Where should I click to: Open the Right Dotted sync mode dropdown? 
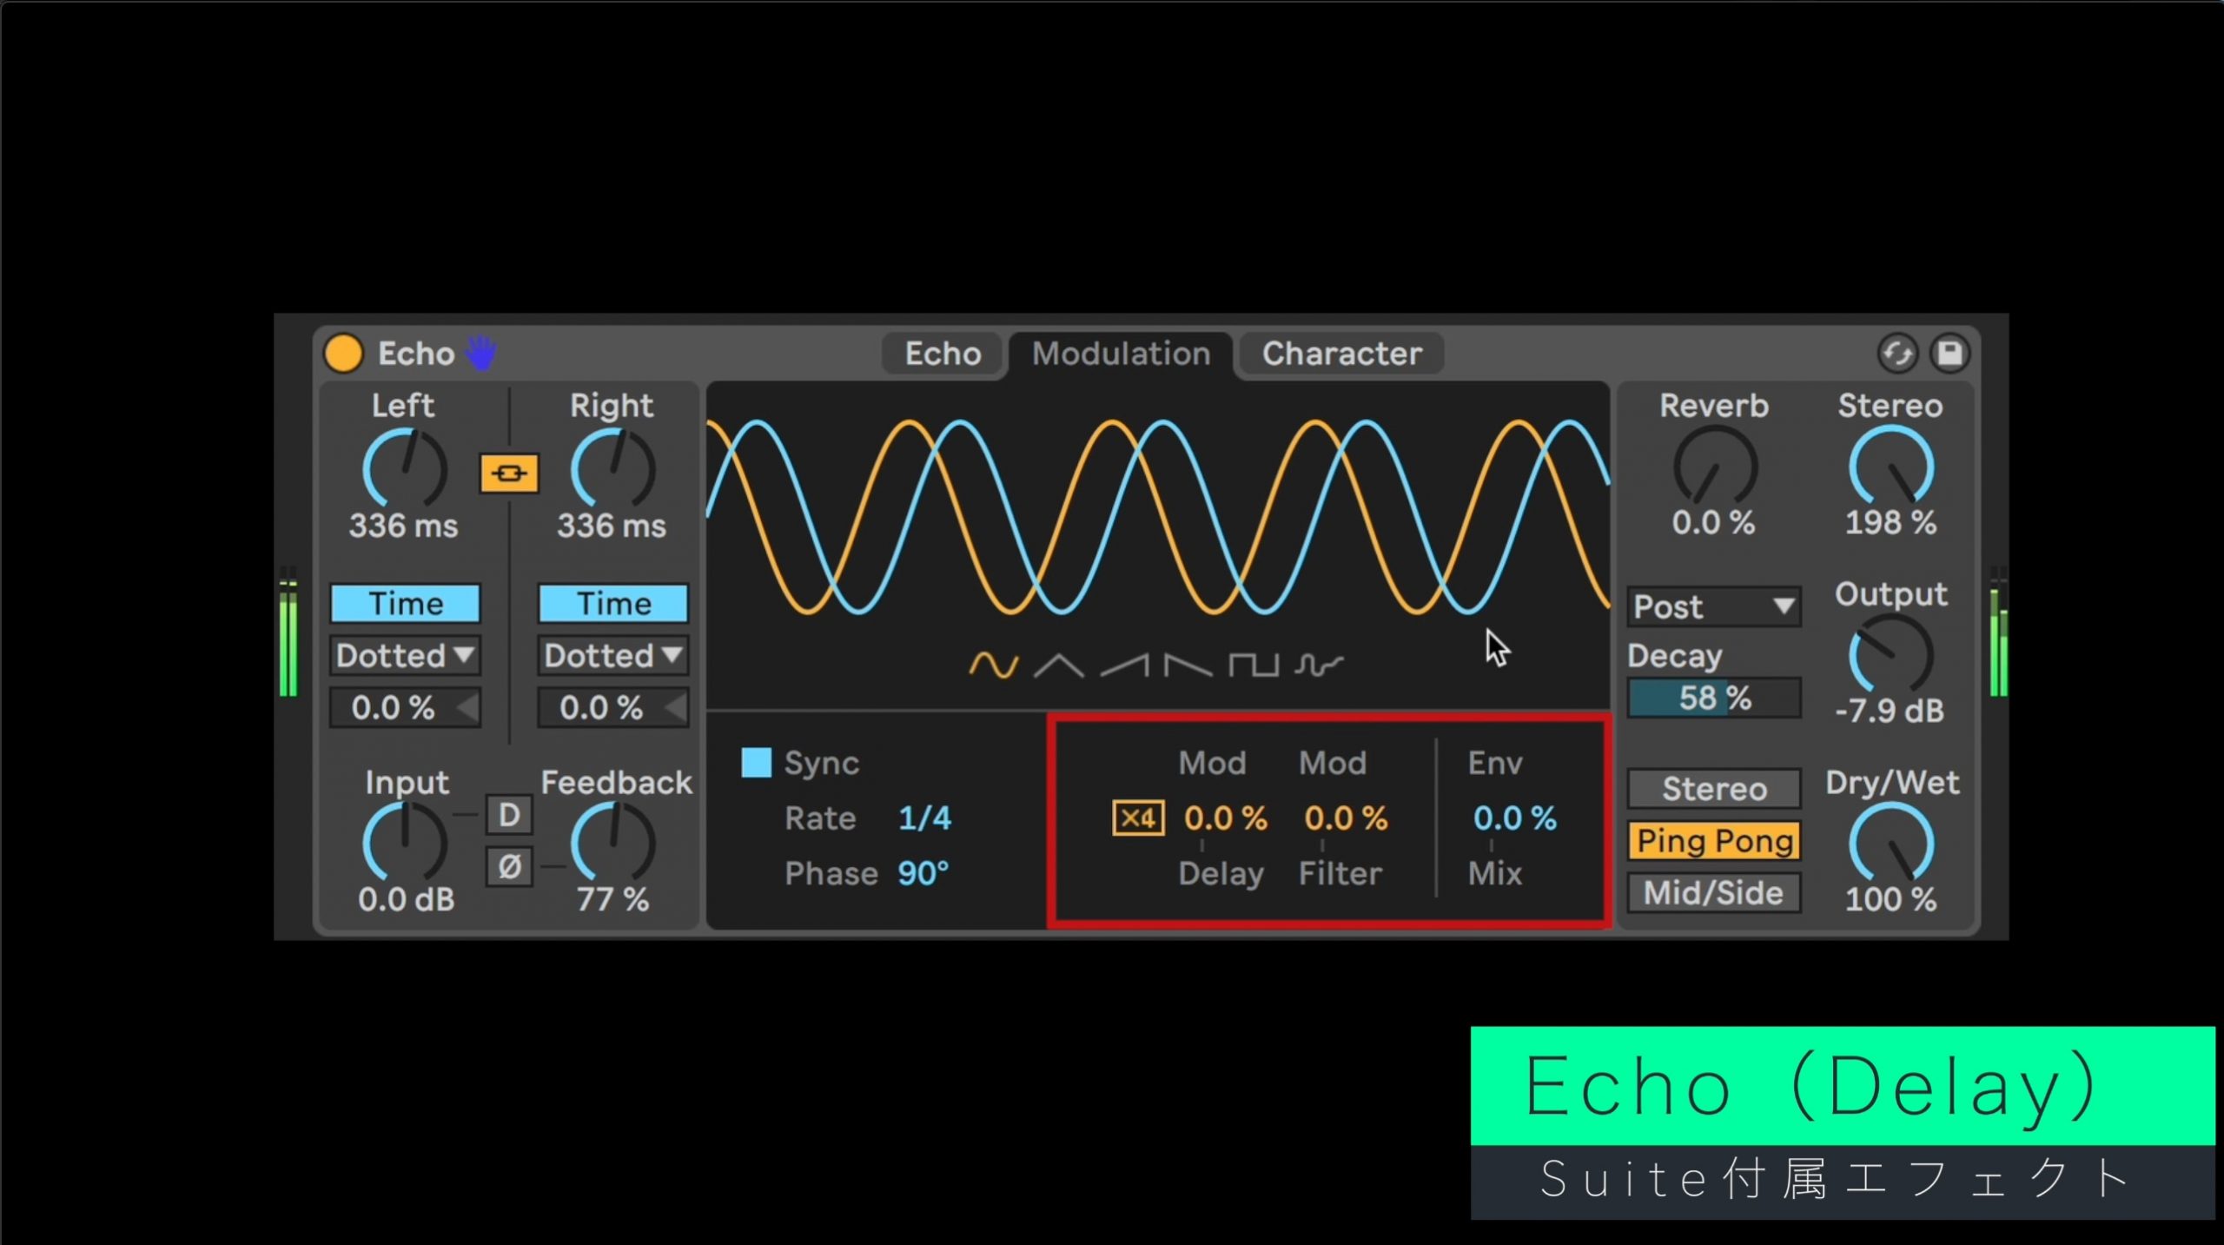click(613, 656)
